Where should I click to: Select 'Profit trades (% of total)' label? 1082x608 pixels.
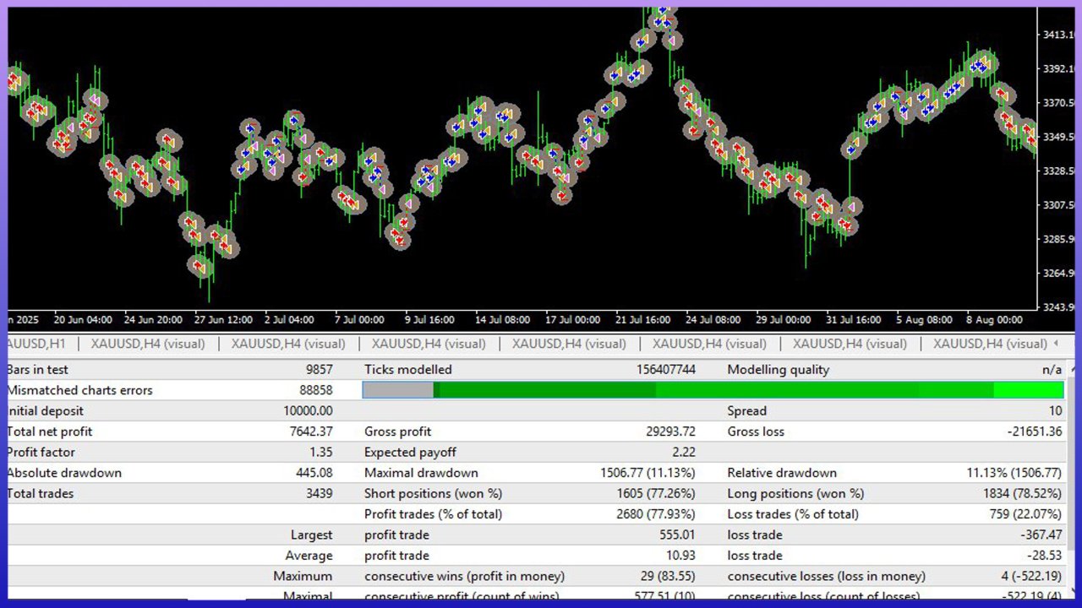433,514
